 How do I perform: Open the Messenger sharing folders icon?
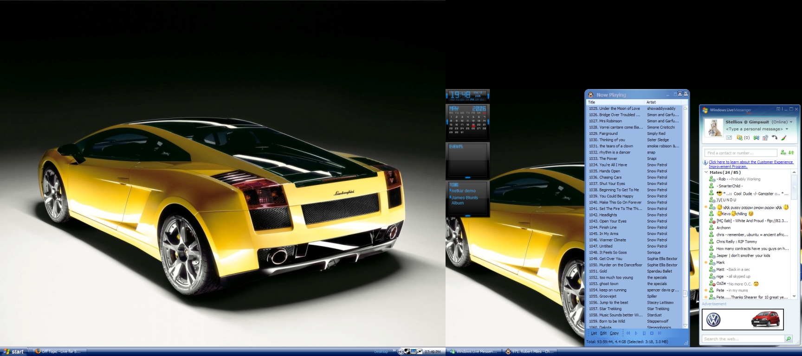[x=739, y=138]
